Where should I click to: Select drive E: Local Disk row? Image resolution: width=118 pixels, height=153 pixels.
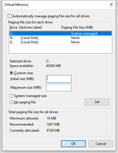pos(60,42)
